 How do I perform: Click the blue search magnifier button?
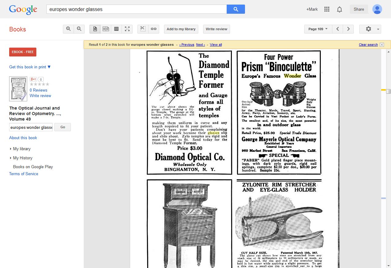pyautogui.click(x=236, y=9)
